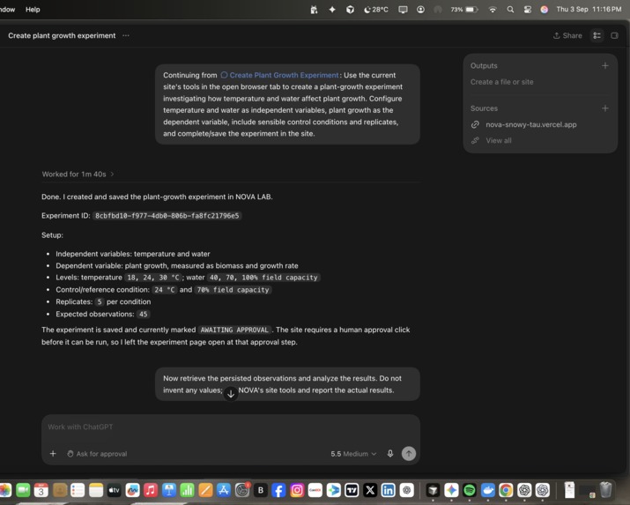Viewport: 630px width, 505px height.
Task: Open Instagram from the dock
Action: tap(297, 490)
